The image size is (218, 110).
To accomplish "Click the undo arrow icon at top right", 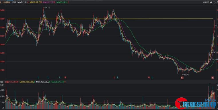I will pos(214,2).
